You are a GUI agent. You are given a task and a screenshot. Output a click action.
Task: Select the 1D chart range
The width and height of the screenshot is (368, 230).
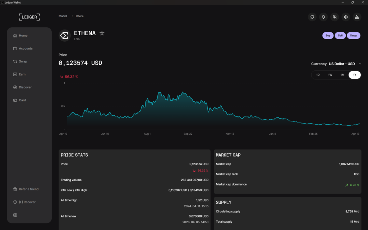318,75
